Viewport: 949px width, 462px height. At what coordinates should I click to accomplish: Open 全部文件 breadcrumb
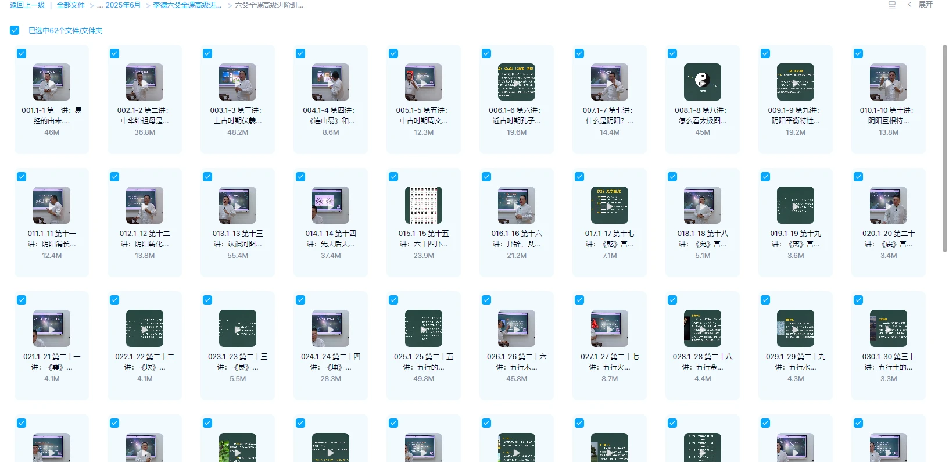[71, 5]
